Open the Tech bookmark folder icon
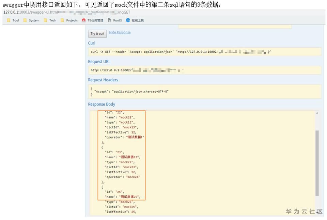This screenshot has height=220, width=327. click(45, 20)
